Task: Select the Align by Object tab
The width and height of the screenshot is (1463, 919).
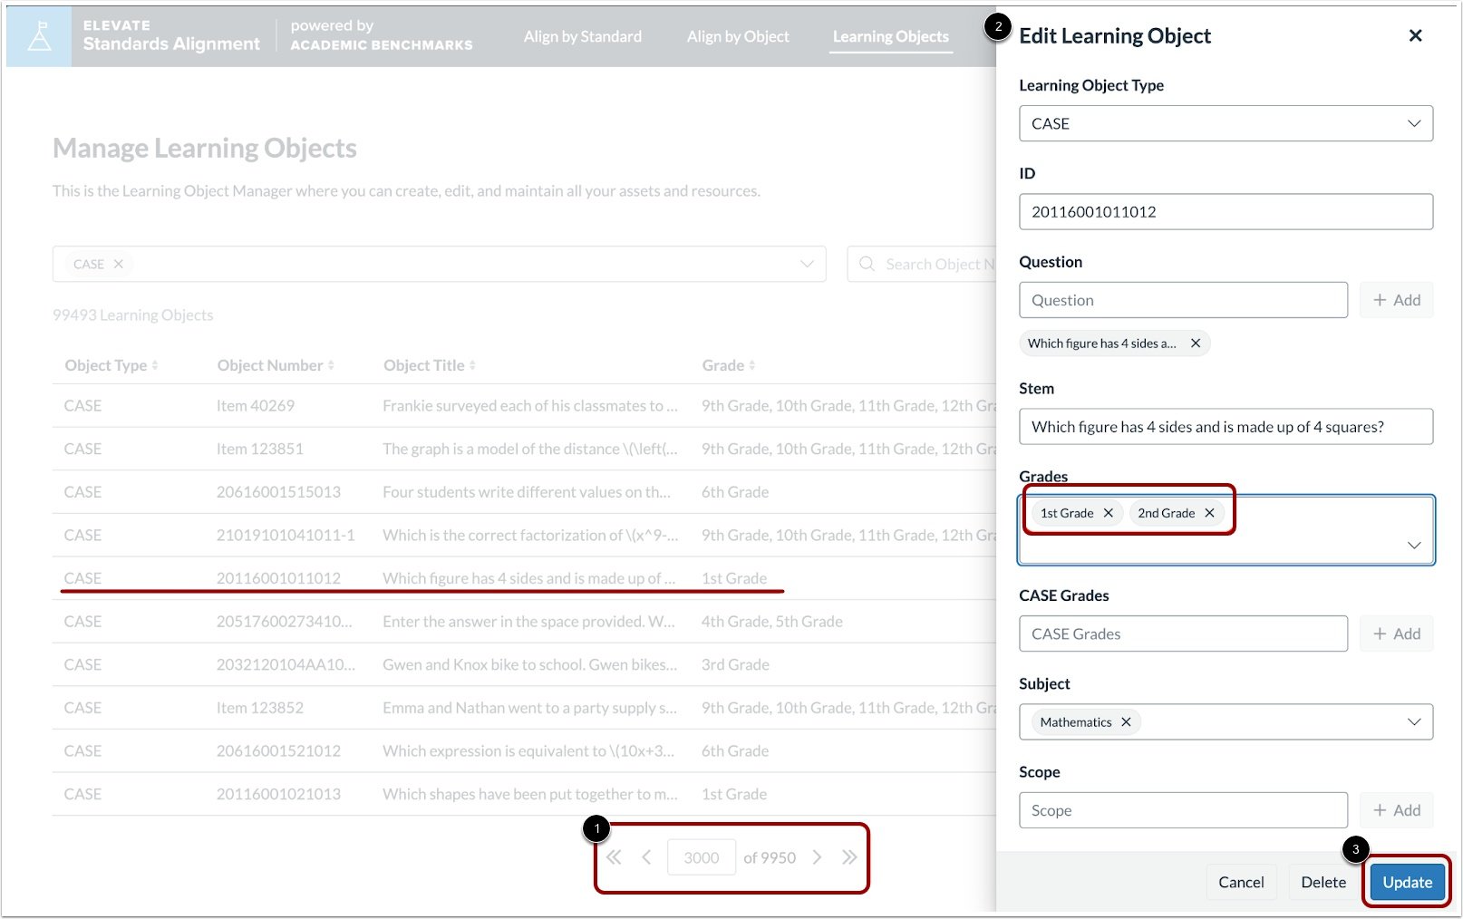Action: point(738,36)
